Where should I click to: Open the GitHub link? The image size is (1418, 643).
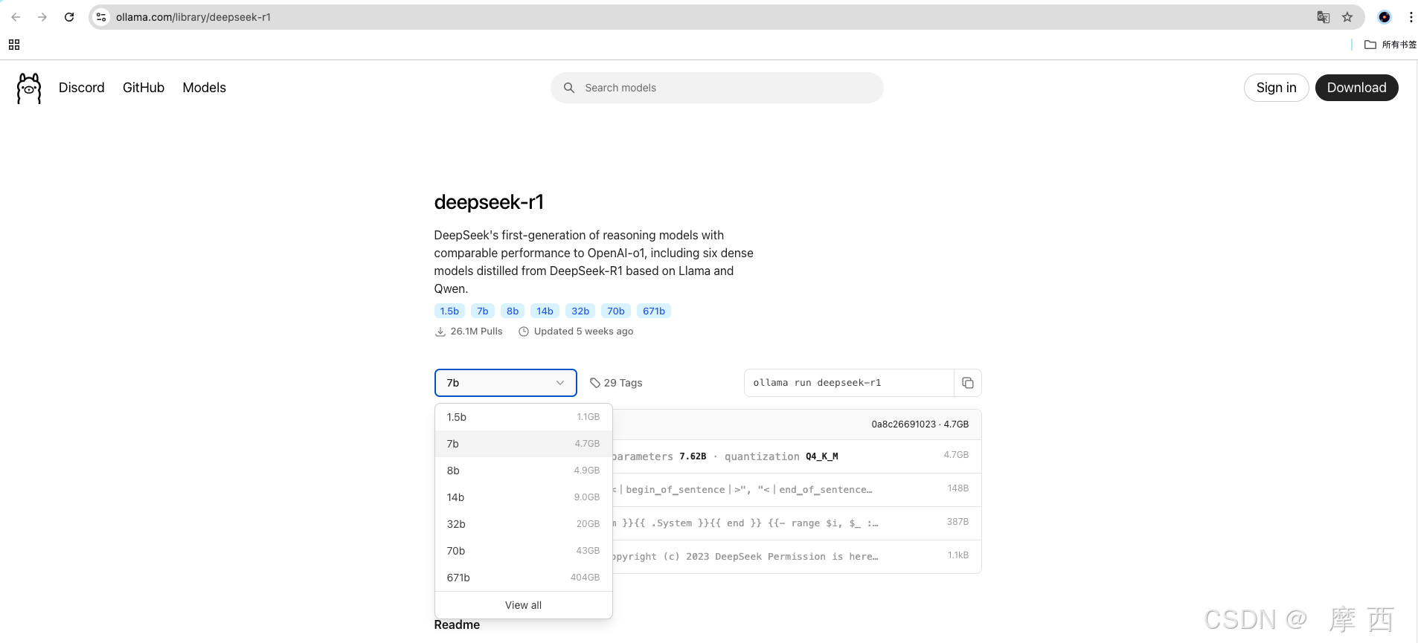(144, 88)
